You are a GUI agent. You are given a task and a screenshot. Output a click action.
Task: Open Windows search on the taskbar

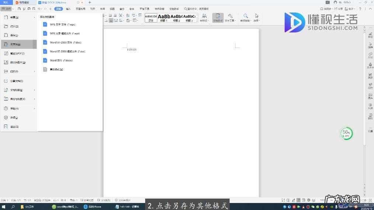tap(13, 207)
